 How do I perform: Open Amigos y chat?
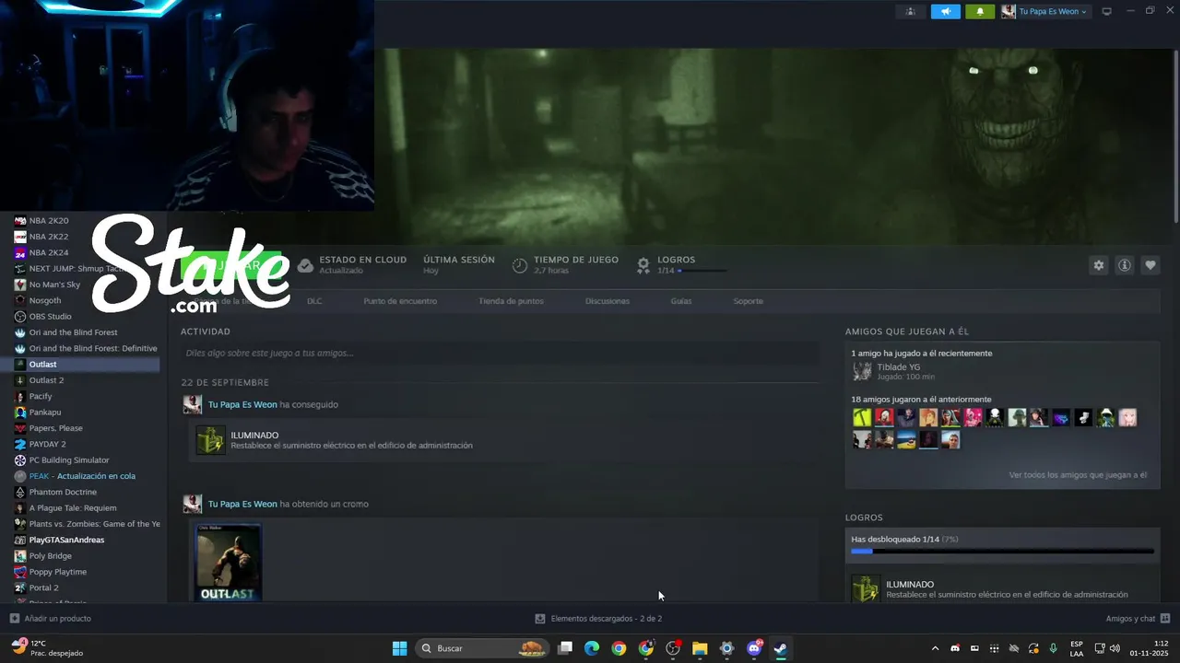pyautogui.click(x=1130, y=619)
